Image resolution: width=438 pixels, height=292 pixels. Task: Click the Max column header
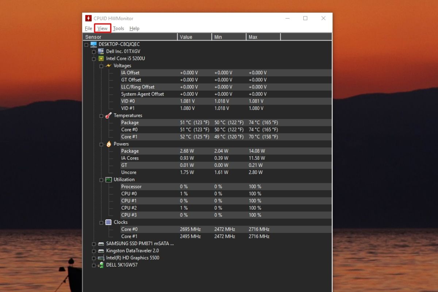263,37
